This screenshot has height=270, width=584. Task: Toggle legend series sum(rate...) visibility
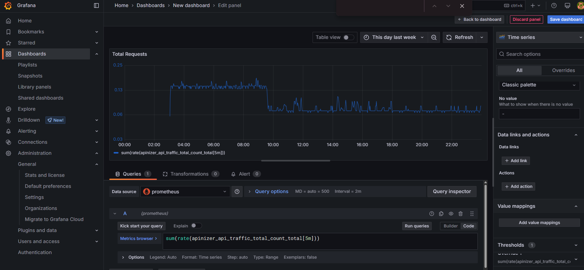173,153
